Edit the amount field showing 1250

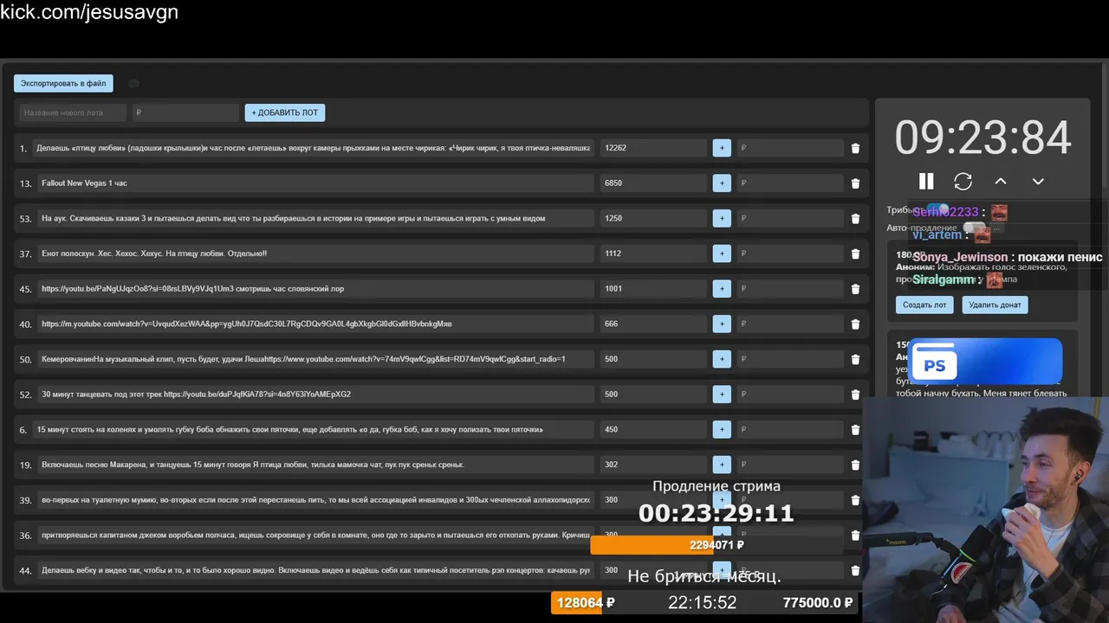[x=653, y=218]
